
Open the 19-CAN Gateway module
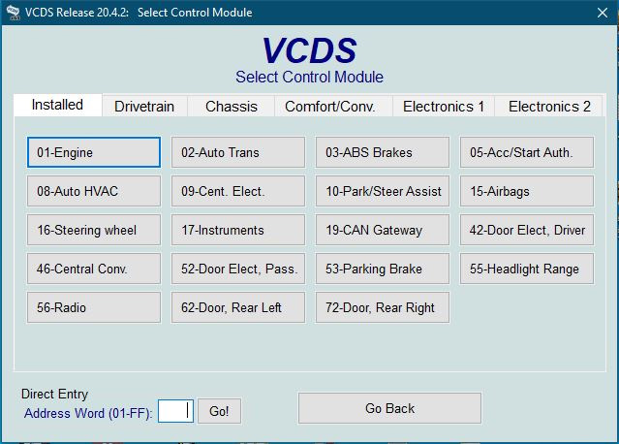(x=383, y=230)
